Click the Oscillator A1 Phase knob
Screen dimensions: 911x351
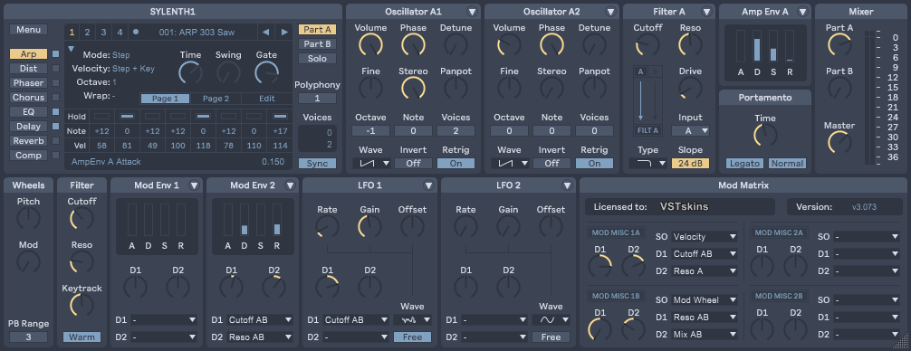point(413,44)
